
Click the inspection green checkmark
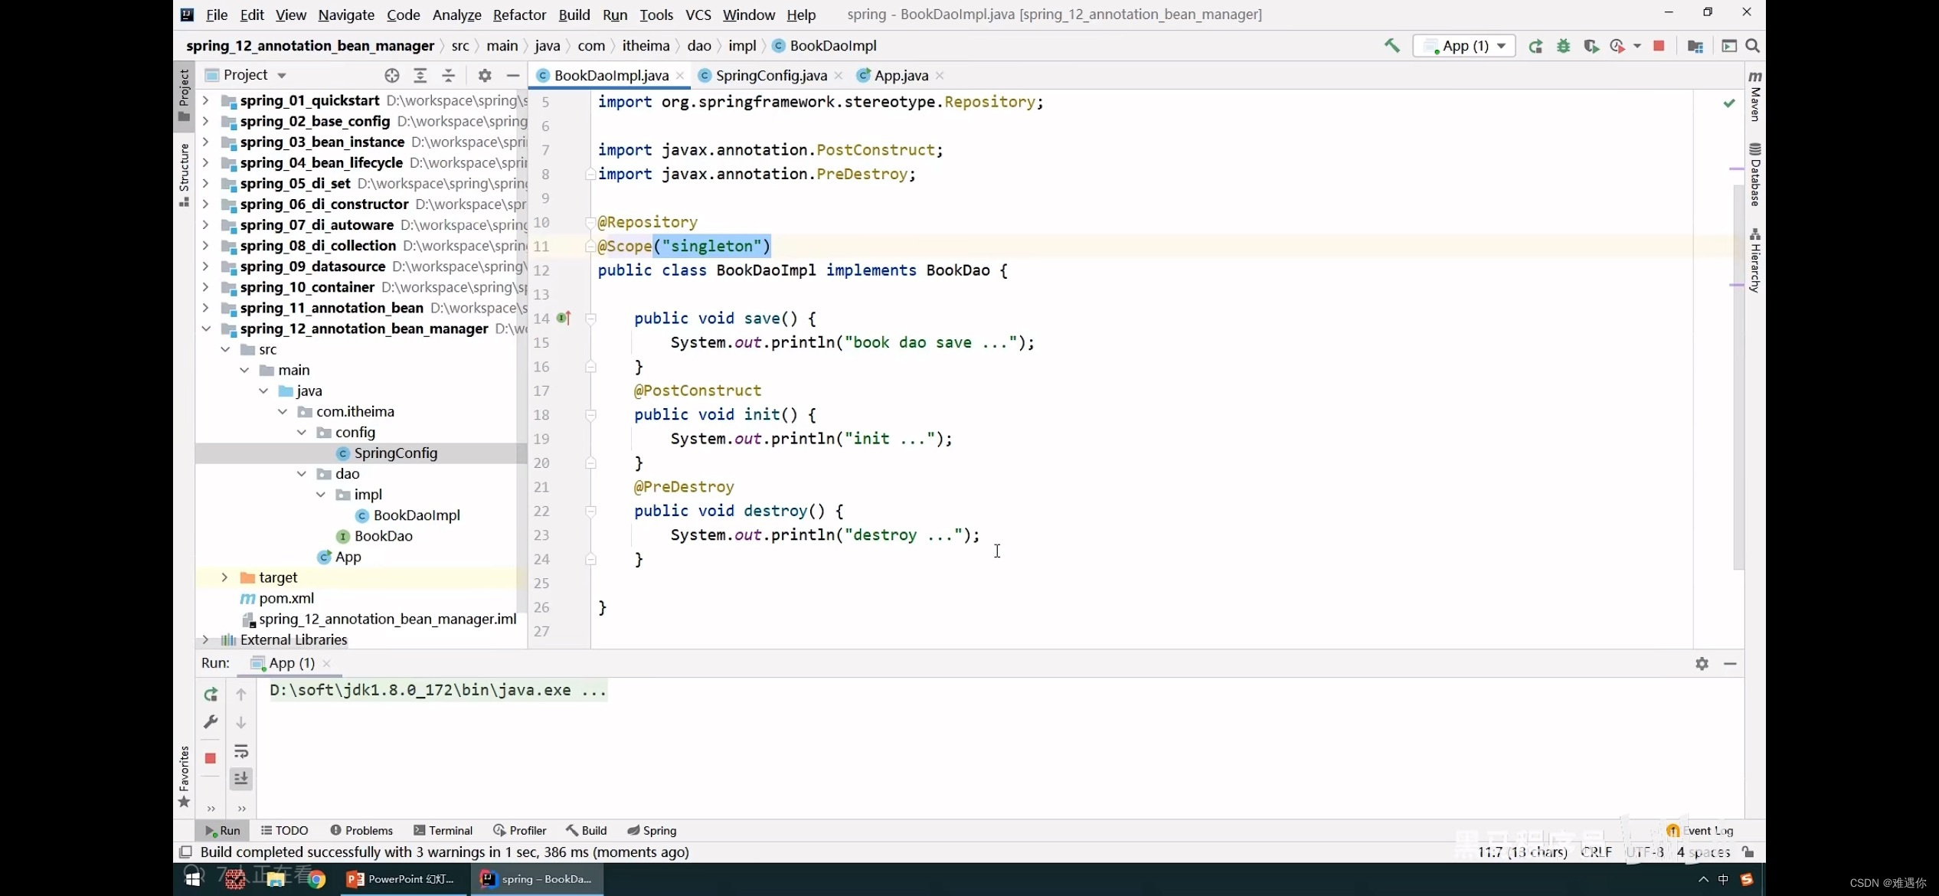coord(1729,103)
